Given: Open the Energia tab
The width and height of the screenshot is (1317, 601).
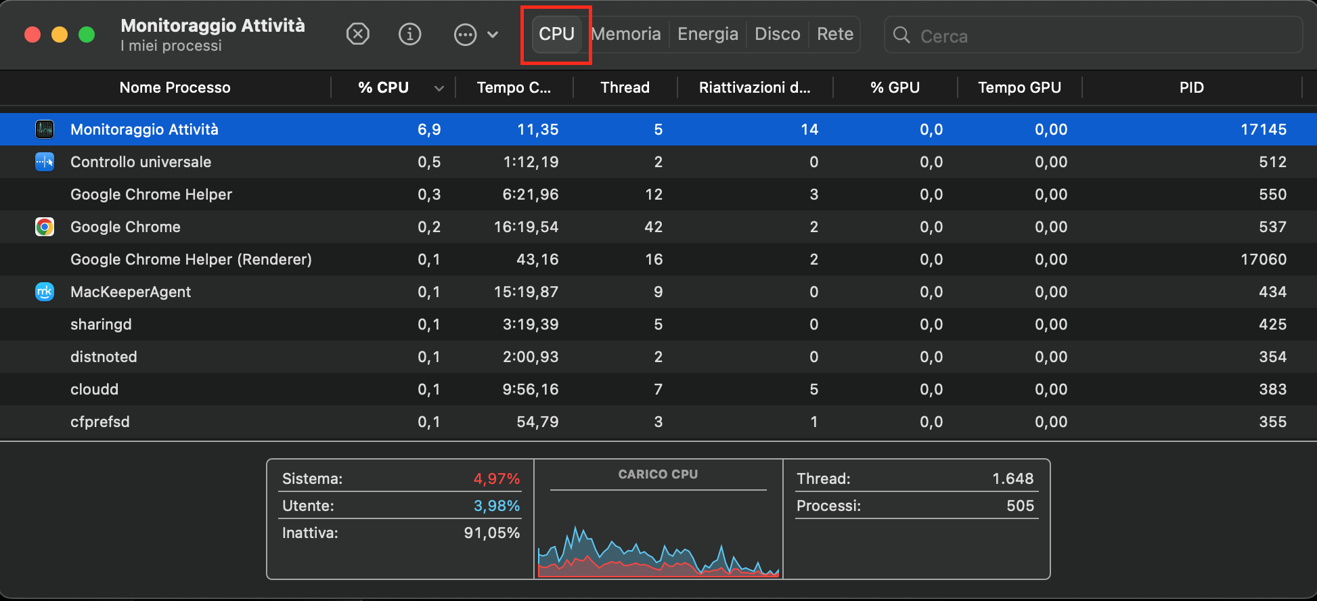Looking at the screenshot, I should pos(708,34).
